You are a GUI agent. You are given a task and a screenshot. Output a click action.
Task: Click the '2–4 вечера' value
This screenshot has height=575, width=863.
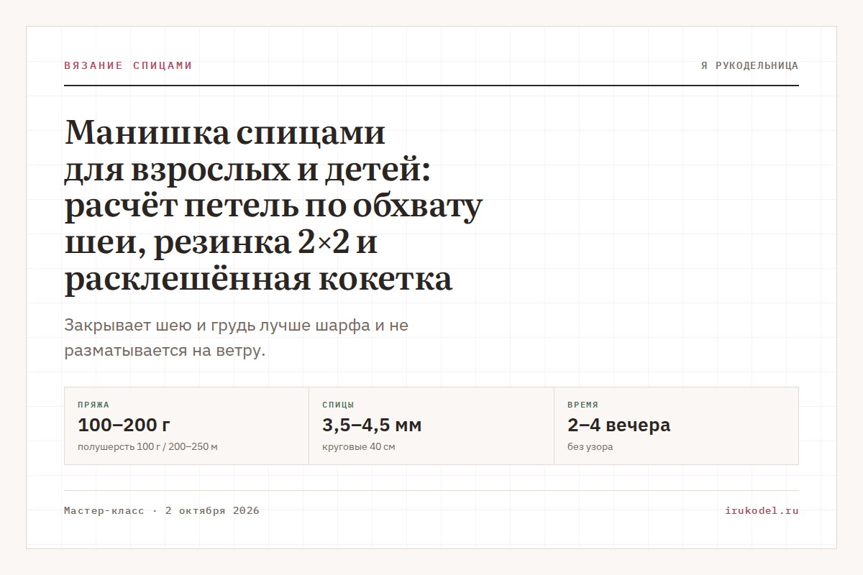[618, 425]
